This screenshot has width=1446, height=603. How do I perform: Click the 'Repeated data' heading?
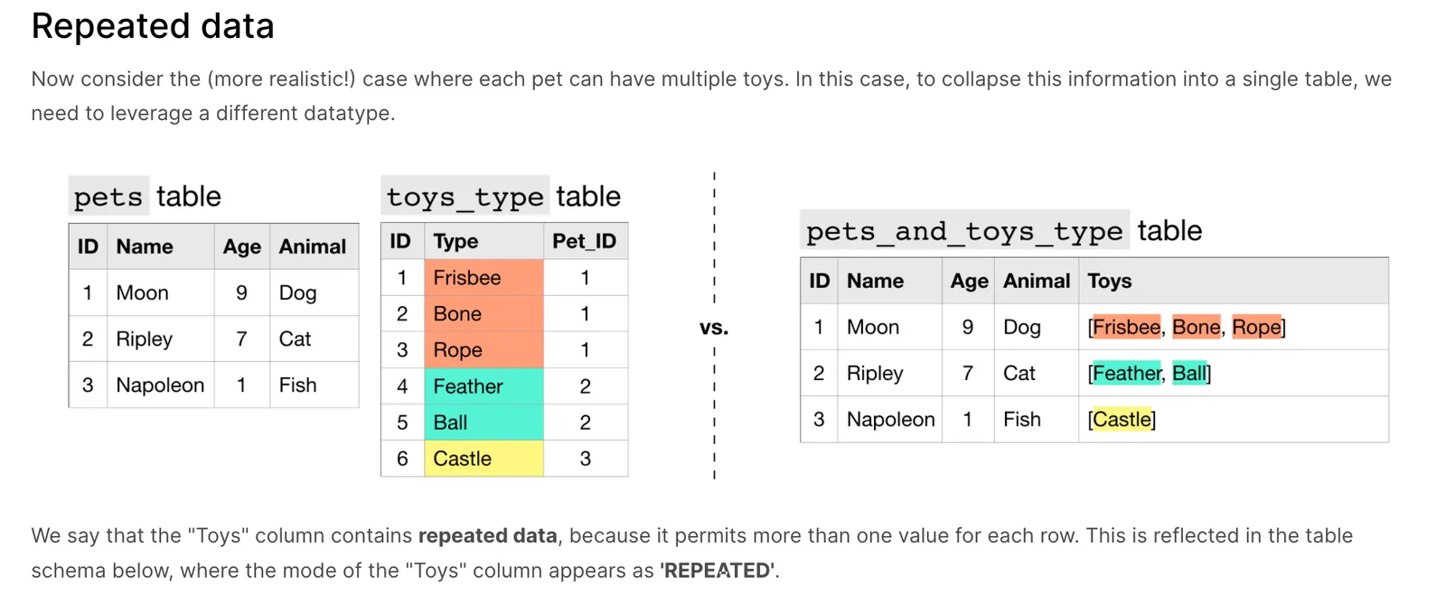tap(153, 26)
